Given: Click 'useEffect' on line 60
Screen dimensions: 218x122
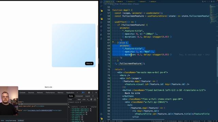Looking at the screenshot, I should click(120, 22).
